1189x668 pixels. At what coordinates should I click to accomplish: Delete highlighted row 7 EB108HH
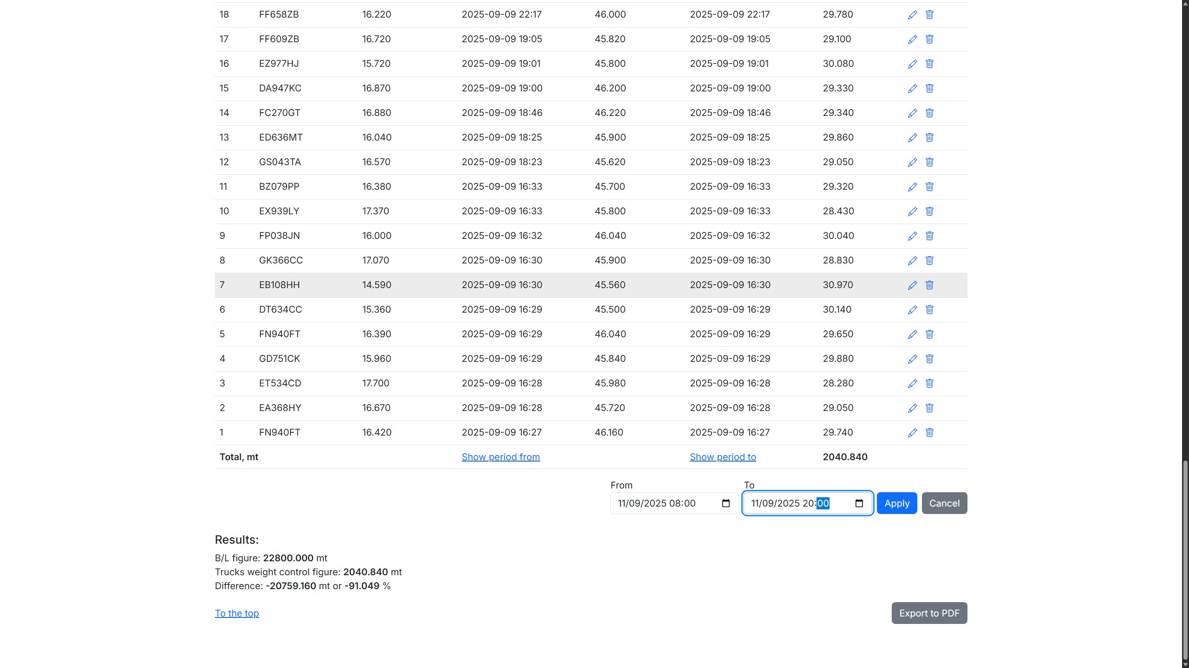click(929, 285)
